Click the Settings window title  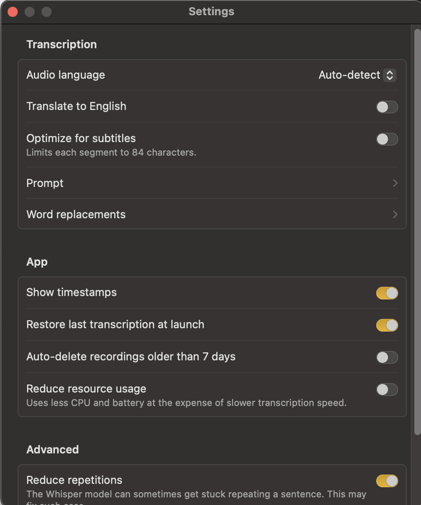[x=211, y=12]
